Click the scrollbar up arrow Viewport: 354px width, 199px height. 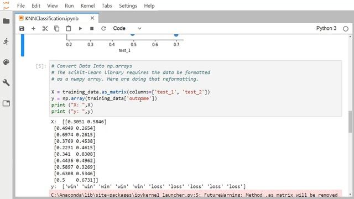pos(350,36)
